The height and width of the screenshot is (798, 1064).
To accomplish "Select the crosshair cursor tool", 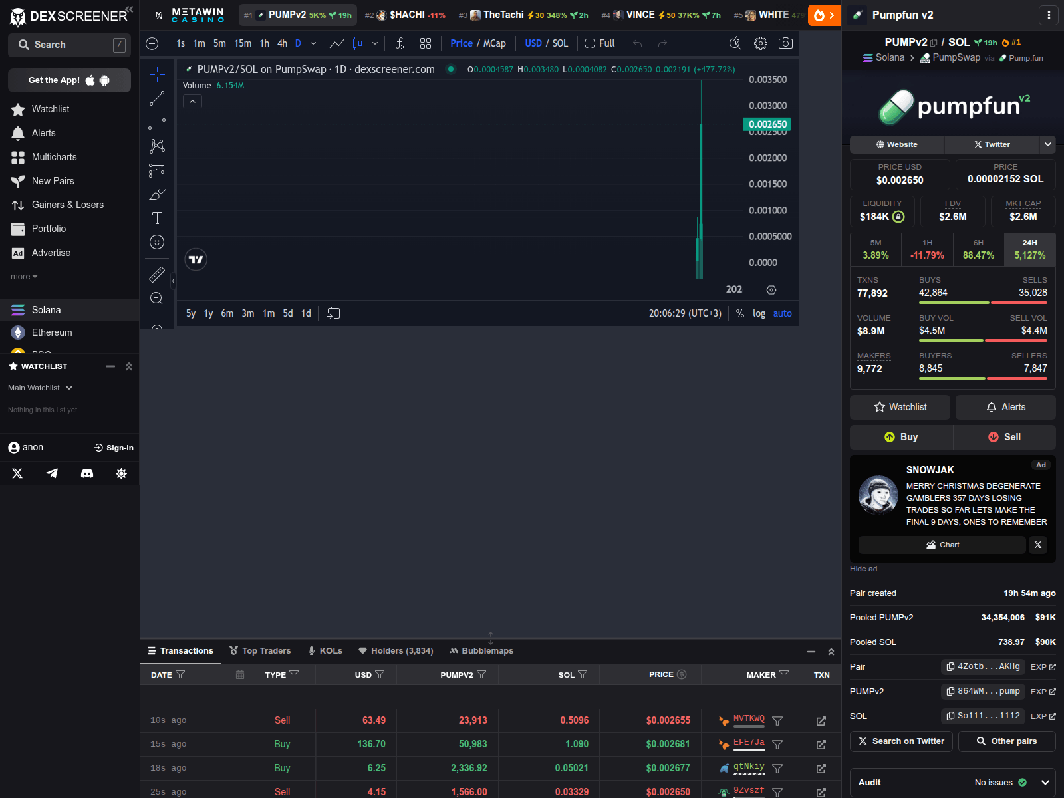I will (x=157, y=74).
